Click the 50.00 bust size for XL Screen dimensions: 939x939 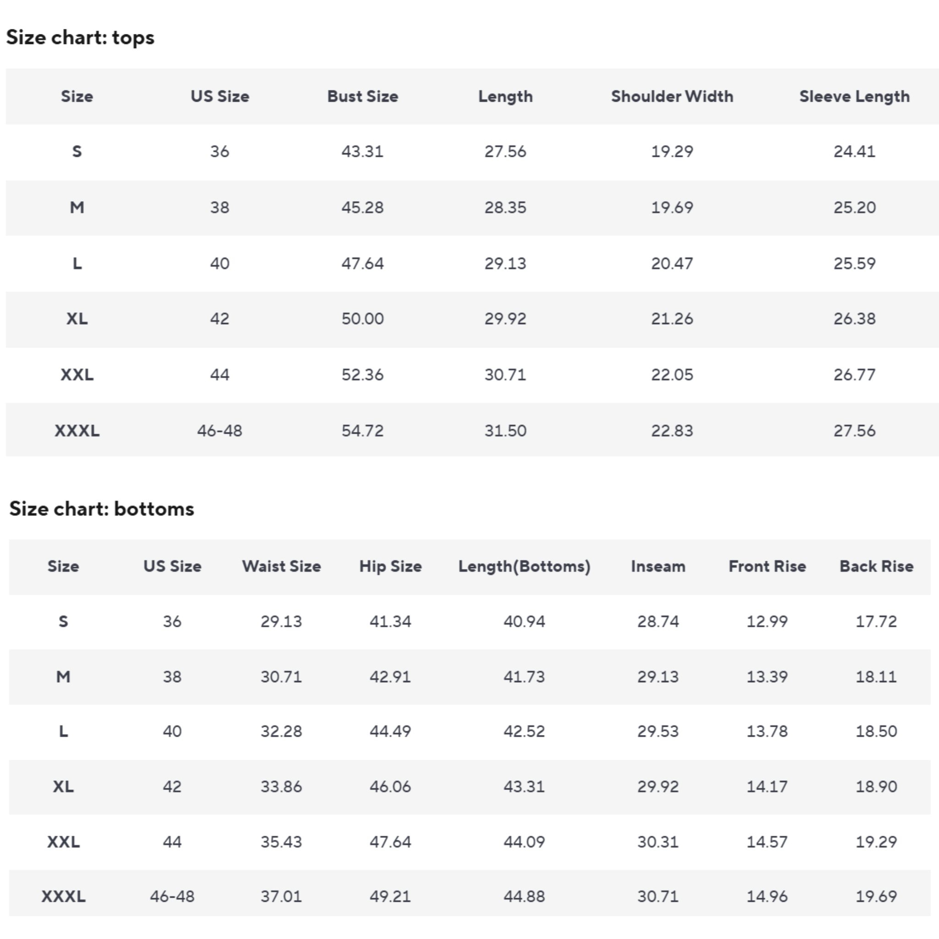coord(363,319)
